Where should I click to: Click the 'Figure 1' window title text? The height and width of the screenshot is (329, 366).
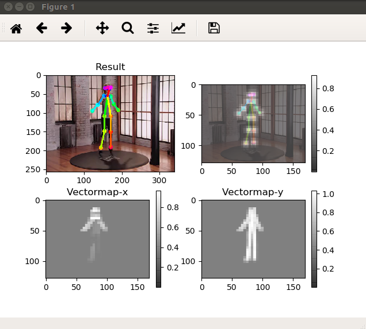(x=58, y=7)
